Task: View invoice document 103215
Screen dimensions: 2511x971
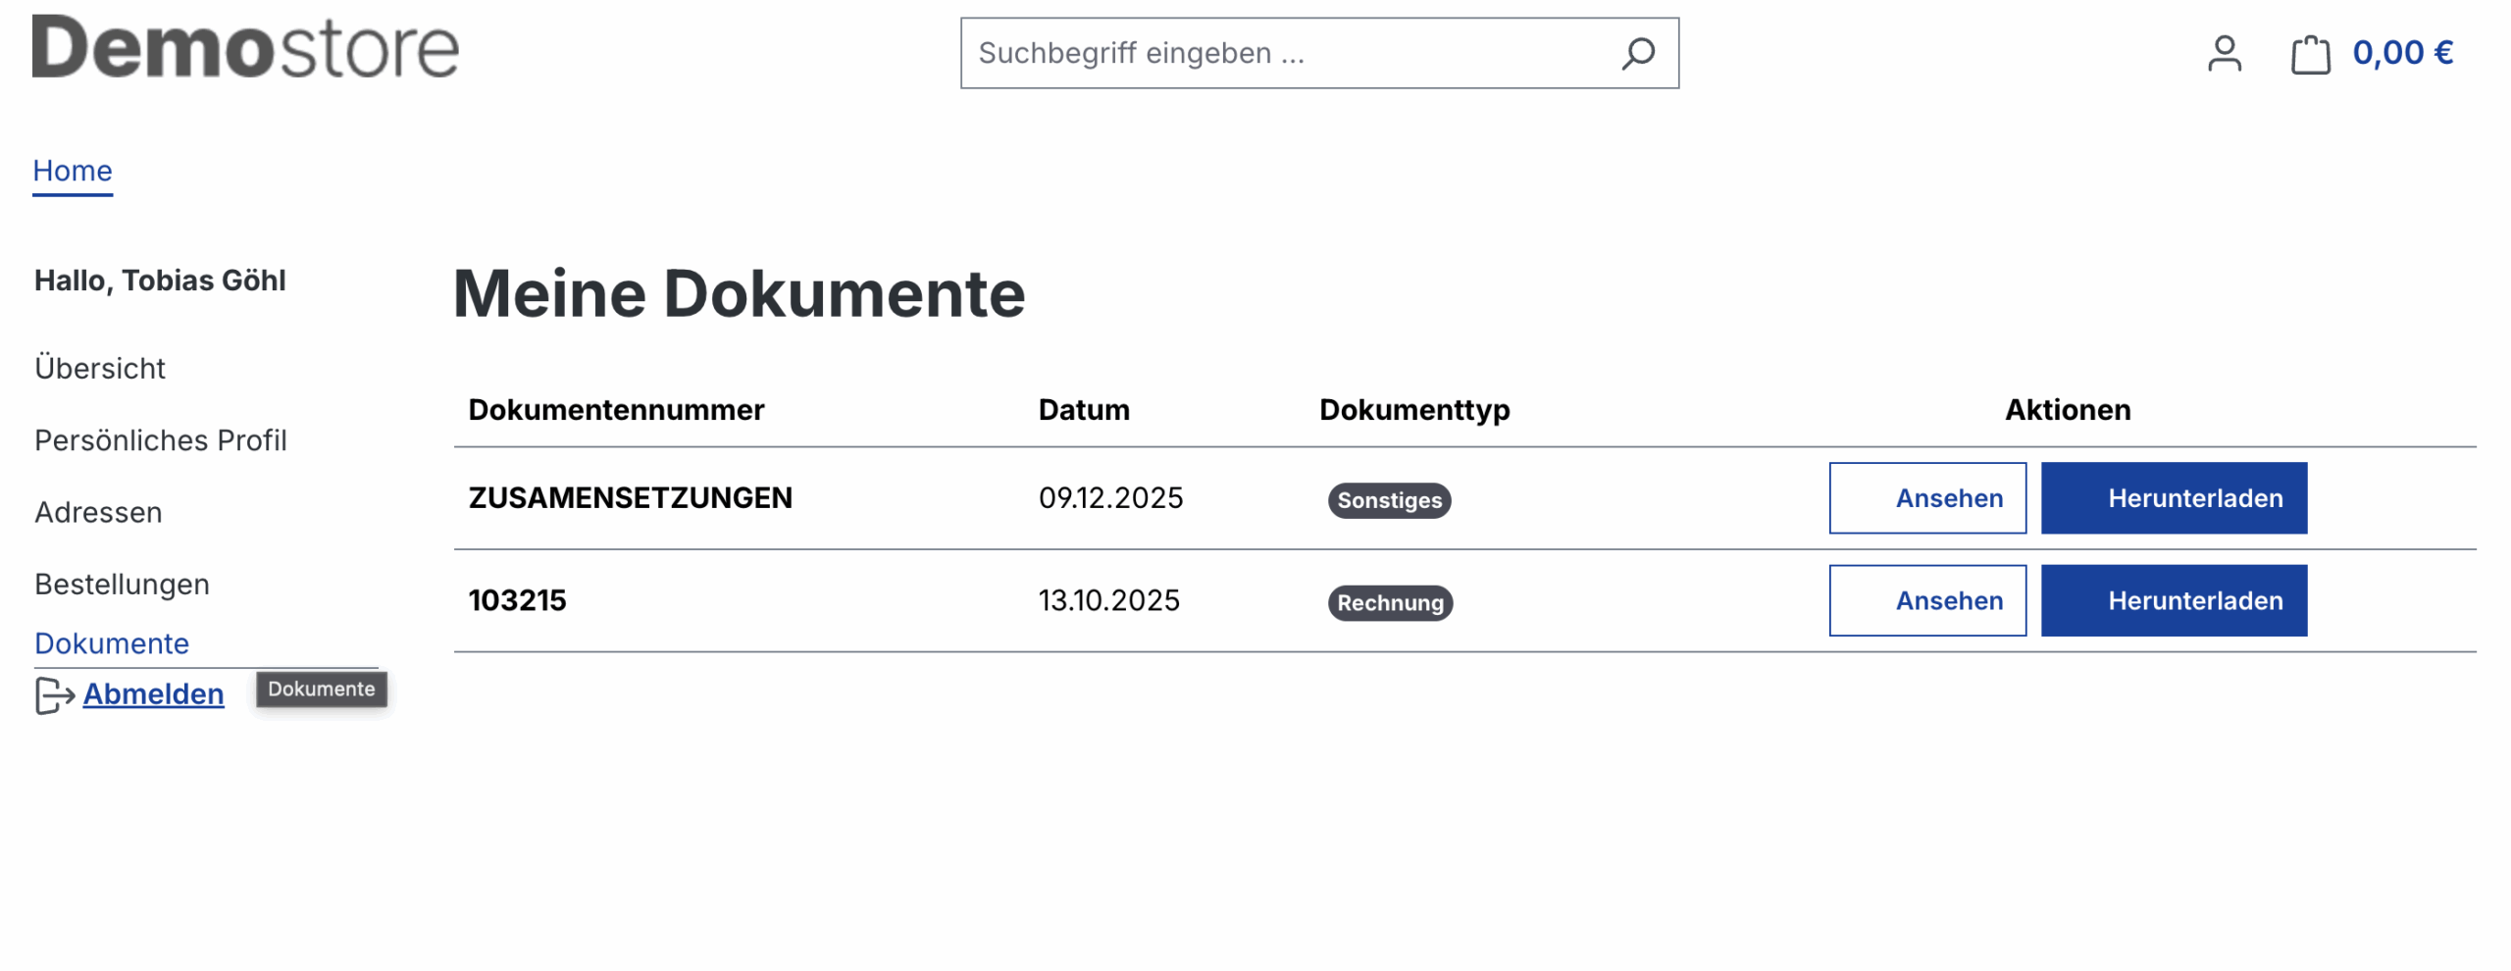Action: [1926, 600]
